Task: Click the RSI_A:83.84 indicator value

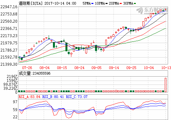Action: pyautogui.click(x=29, y=97)
